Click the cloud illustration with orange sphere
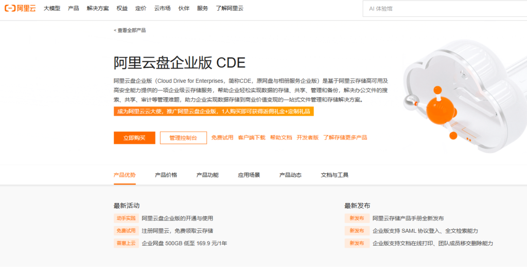 465,96
